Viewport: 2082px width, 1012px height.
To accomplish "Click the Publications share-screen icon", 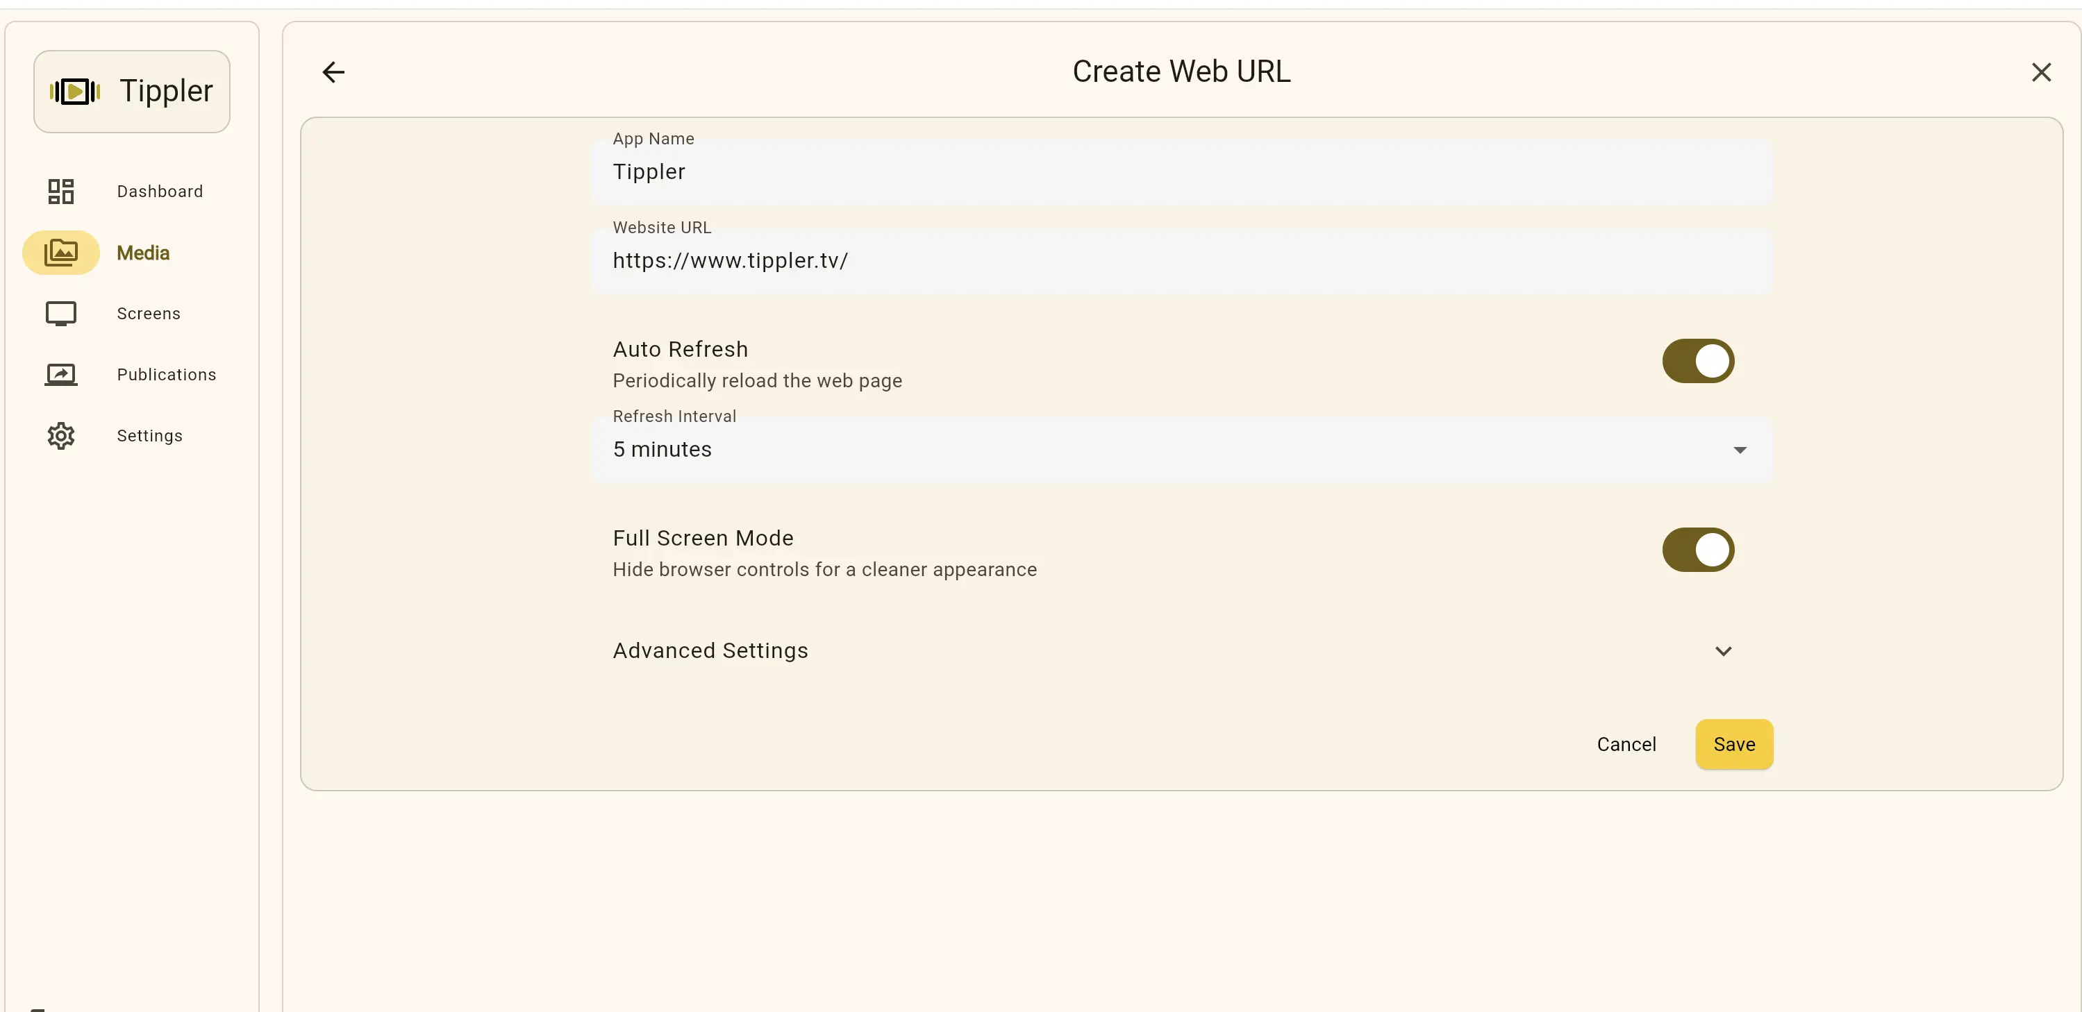I will pyautogui.click(x=60, y=374).
